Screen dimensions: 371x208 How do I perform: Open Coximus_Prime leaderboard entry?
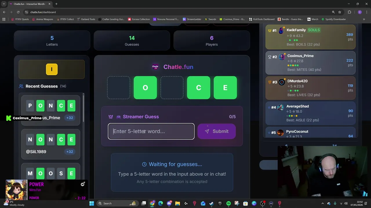(310, 63)
